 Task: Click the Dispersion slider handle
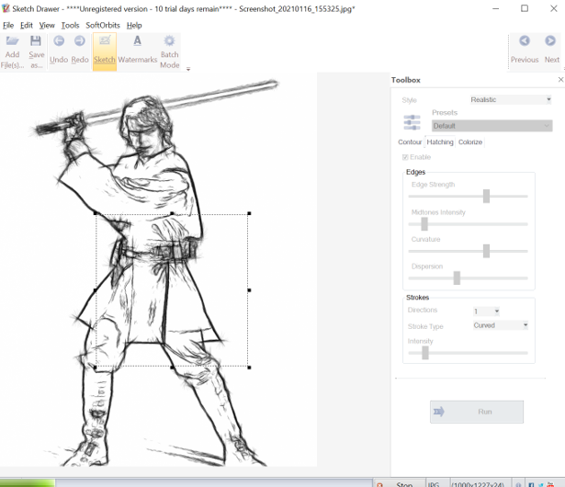coord(457,277)
